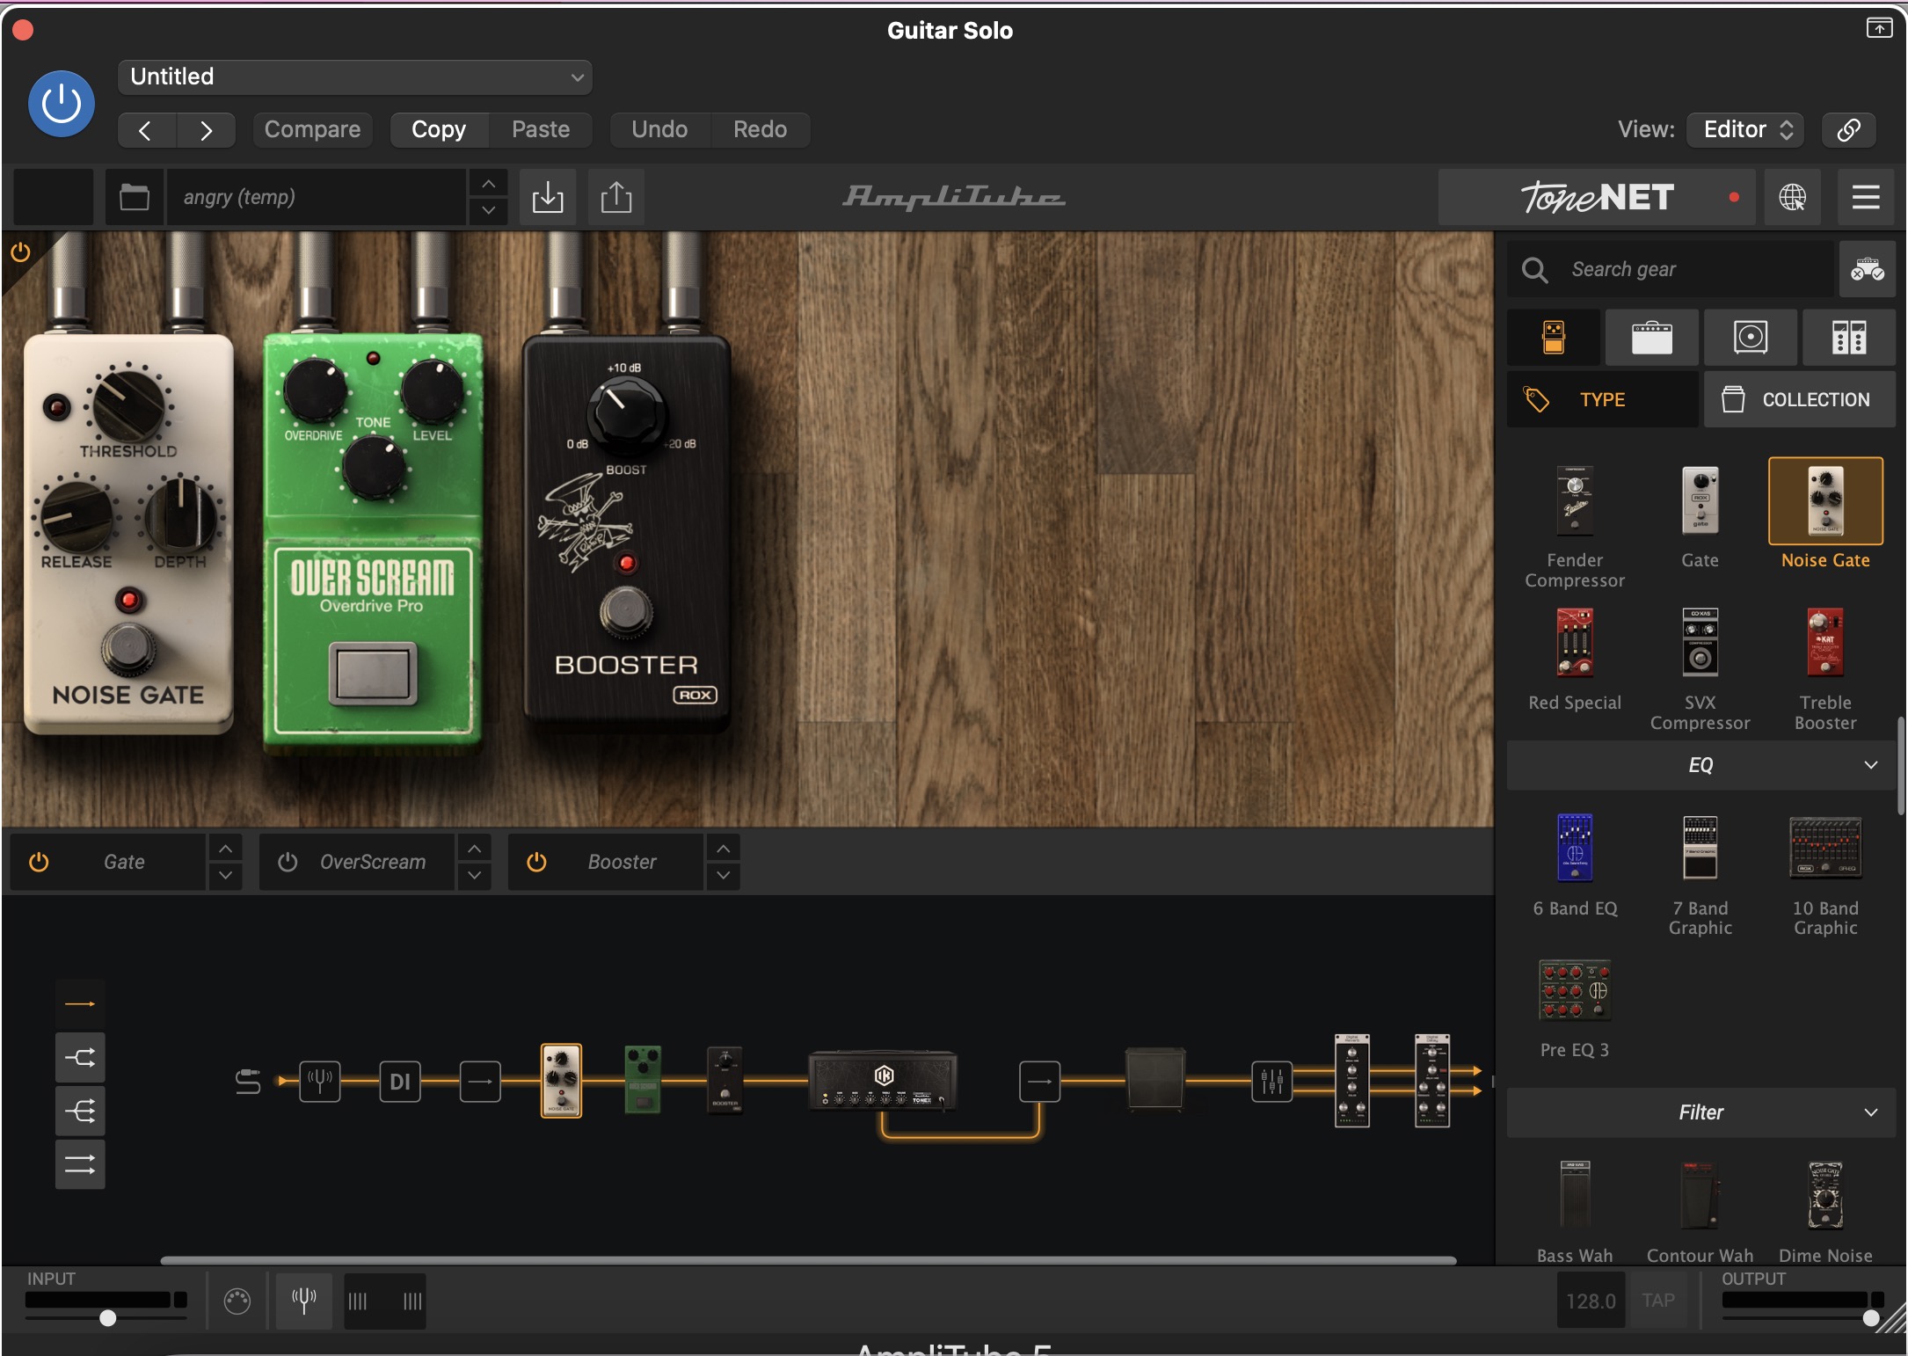Select the cabinet block in signal chain
This screenshot has width=1908, height=1356.
1155,1079
